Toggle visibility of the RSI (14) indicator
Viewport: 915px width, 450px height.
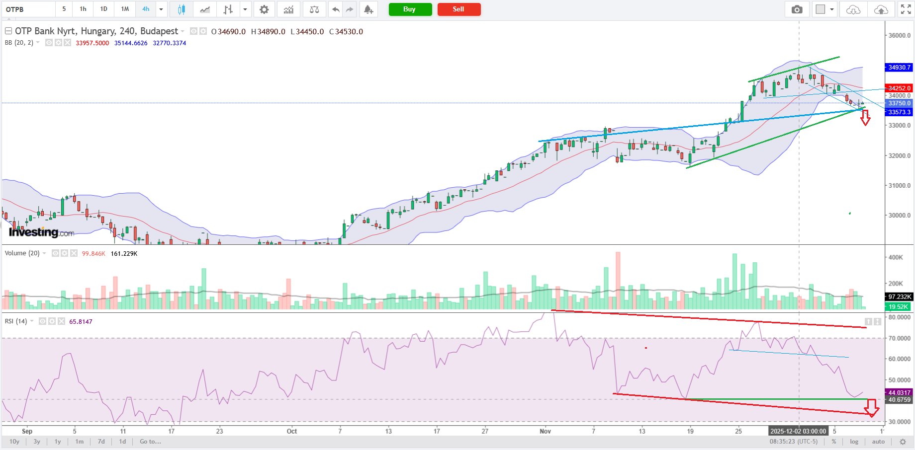(x=43, y=321)
